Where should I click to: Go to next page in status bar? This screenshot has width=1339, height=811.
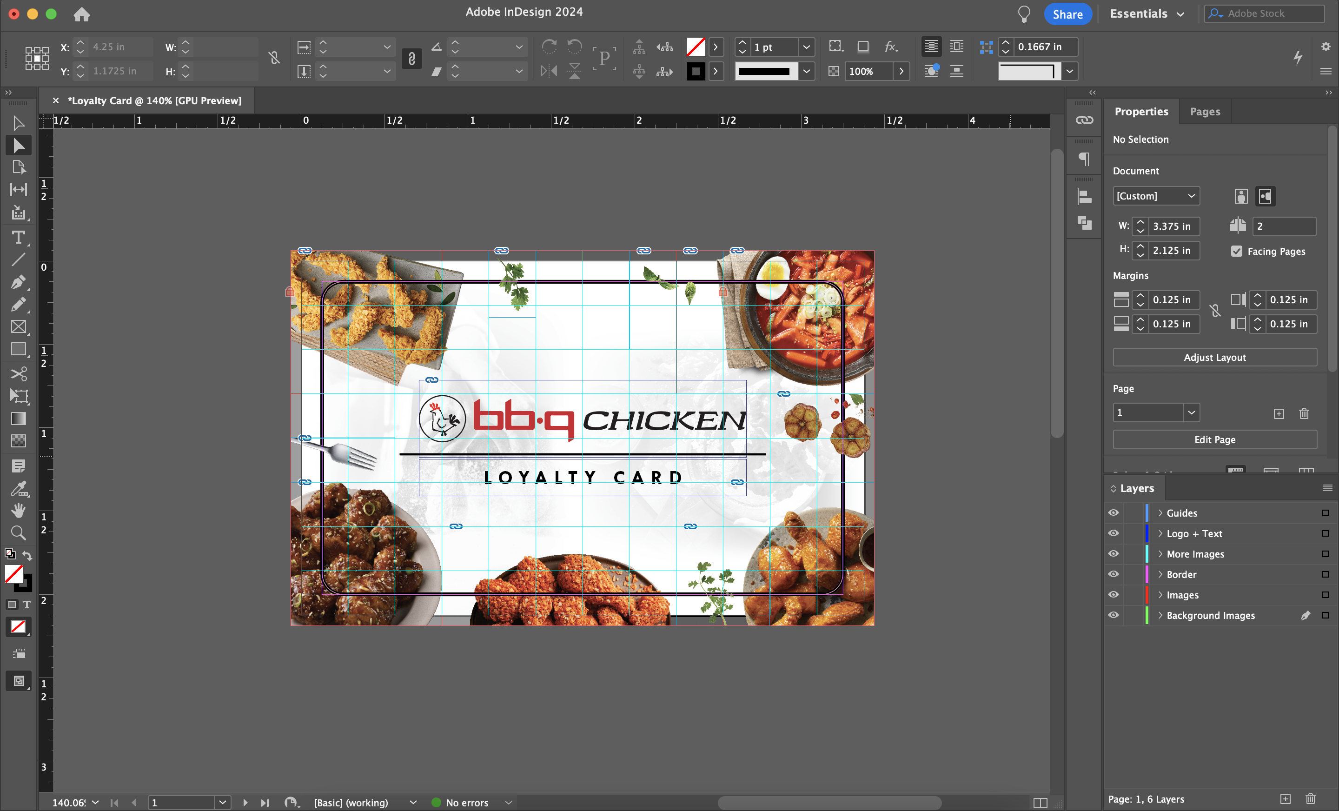(245, 802)
